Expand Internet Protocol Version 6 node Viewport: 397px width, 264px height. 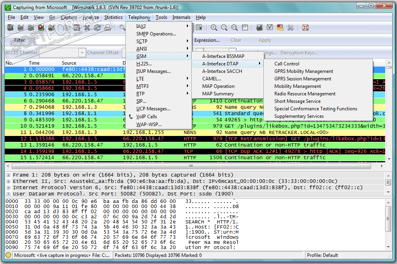click(8, 188)
